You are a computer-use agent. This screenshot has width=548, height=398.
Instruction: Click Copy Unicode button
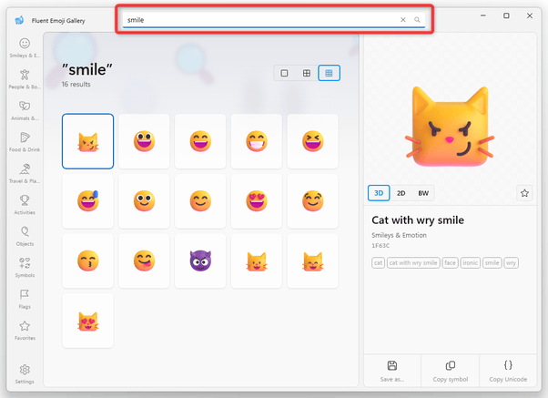(508, 371)
